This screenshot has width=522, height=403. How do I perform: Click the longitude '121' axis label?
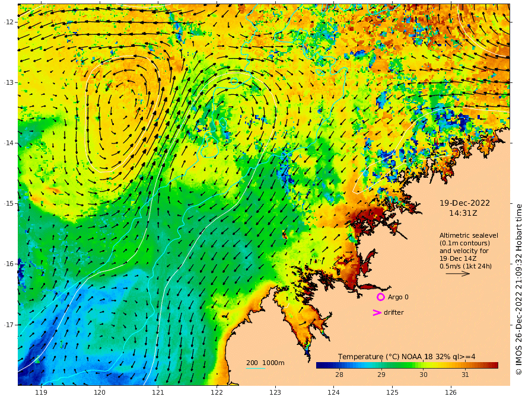click(158, 393)
